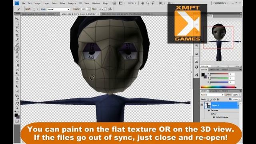The width and height of the screenshot is (256, 144).
Task: Select the Eyedropper tool
Action: [x=17, y=40]
